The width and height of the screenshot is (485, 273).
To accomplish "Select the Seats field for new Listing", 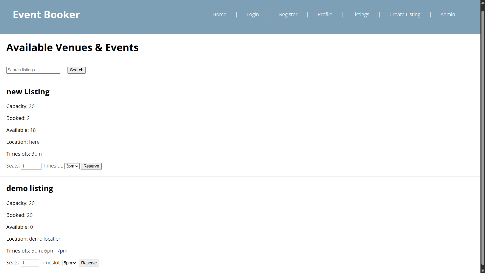I will 31,166.
